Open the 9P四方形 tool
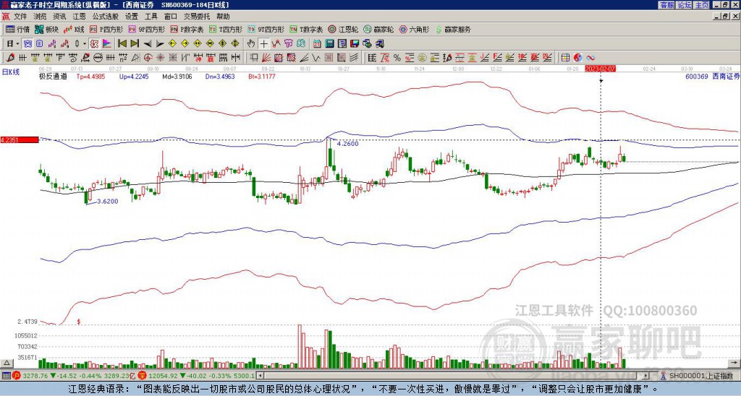741x396 pixels. click(146, 29)
